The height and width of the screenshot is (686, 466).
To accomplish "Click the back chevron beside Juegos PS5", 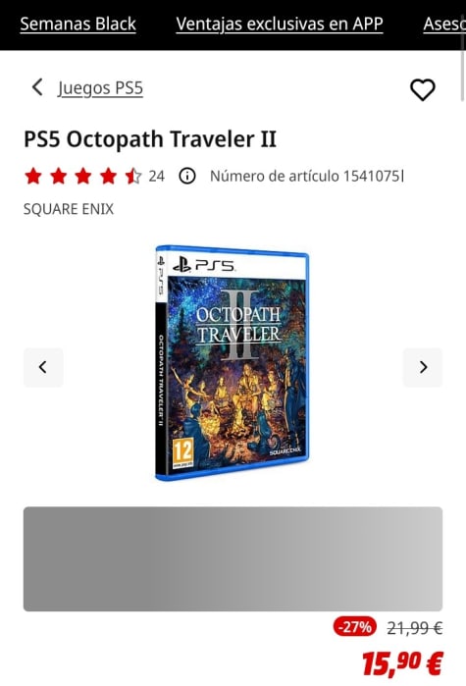I will coord(38,87).
